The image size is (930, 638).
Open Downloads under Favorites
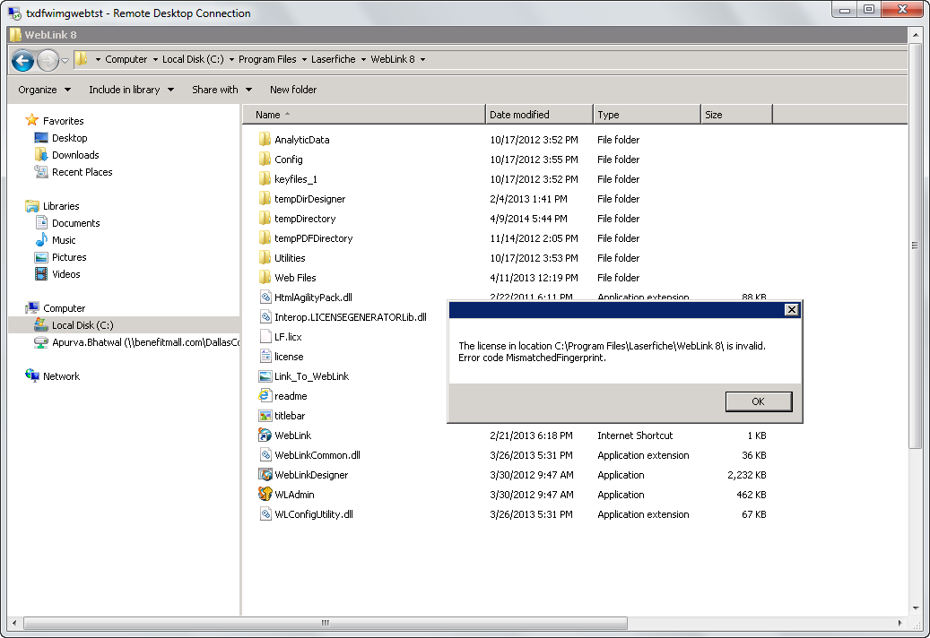75,155
